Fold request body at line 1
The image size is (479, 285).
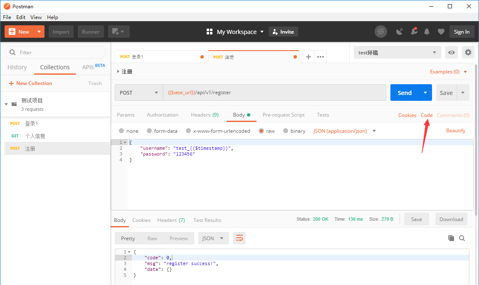pyautogui.click(x=125, y=142)
